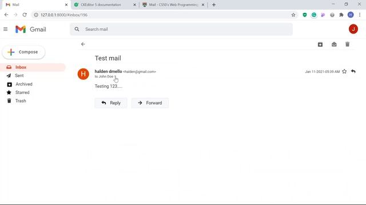Open Chrome profile H icon
Screen dimensions: 366x205
(351, 15)
